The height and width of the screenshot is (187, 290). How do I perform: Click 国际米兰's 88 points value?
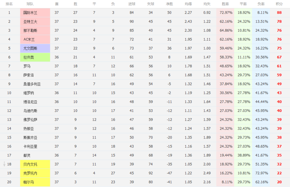[279, 12]
